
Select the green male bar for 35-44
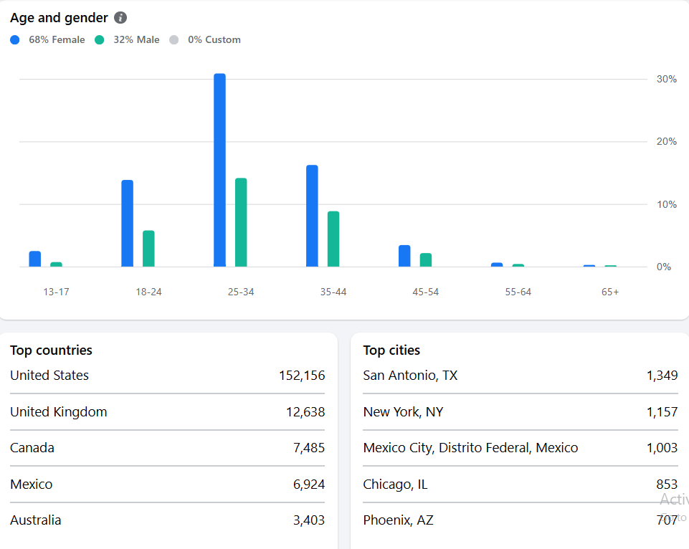click(333, 239)
